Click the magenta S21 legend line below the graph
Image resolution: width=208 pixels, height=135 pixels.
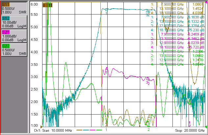[92, 130]
